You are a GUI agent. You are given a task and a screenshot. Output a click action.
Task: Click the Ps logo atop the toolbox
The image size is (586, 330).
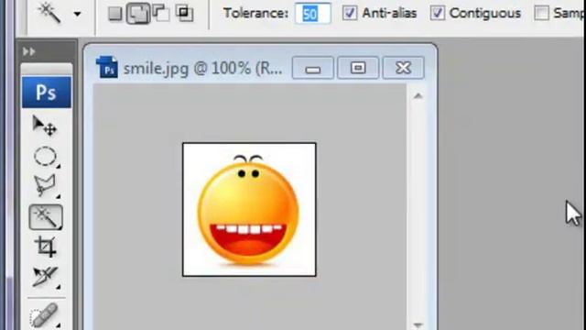47,92
